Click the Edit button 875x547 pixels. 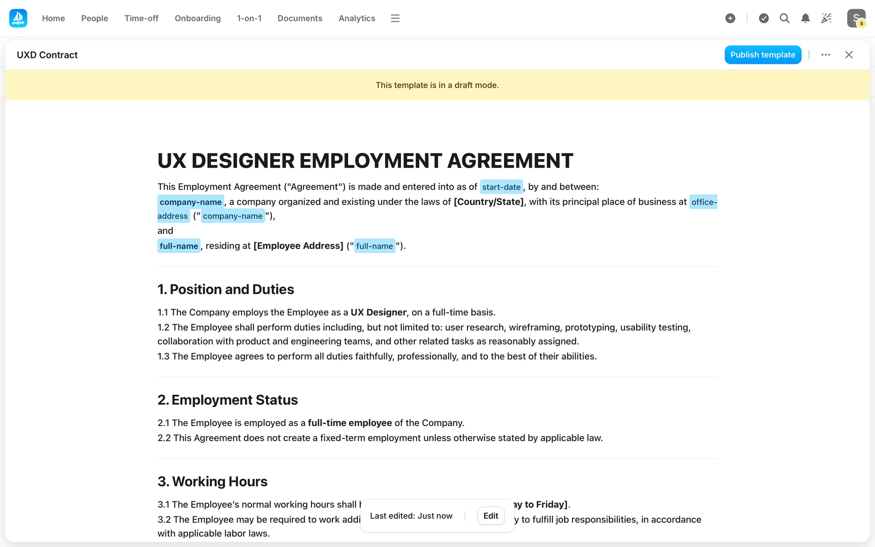pos(490,516)
